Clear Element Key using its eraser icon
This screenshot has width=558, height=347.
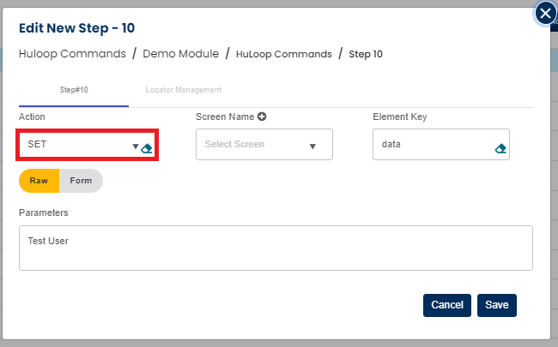(500, 148)
